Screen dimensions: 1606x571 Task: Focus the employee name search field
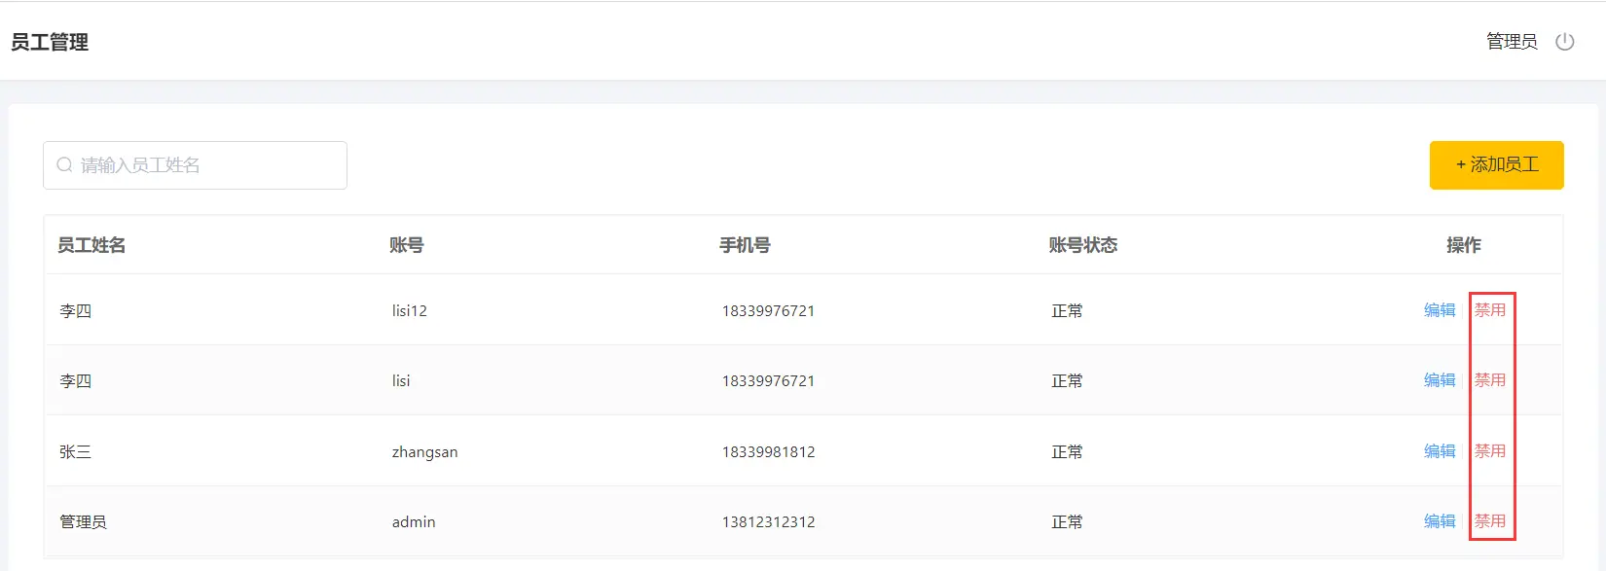(x=195, y=165)
